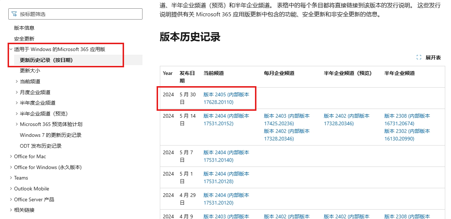The image size is (451, 219).
Task: Click the 4 月 29 日 date cell
Action: coord(188,199)
